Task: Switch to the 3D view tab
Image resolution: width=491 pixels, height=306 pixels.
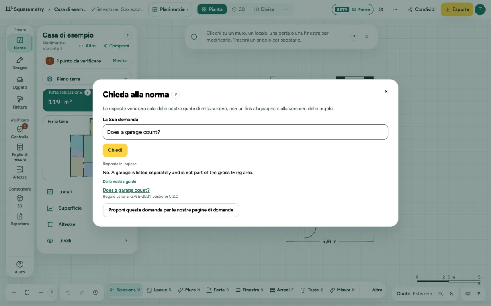Action: (x=238, y=9)
